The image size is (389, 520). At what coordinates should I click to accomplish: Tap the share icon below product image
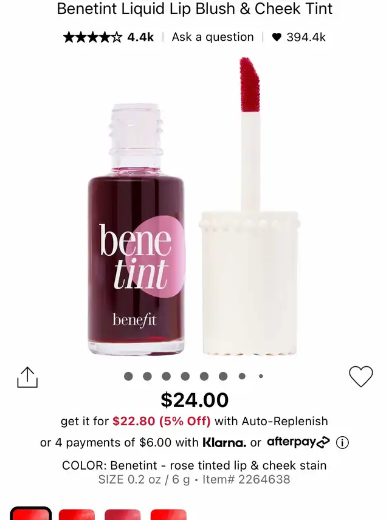tap(27, 377)
